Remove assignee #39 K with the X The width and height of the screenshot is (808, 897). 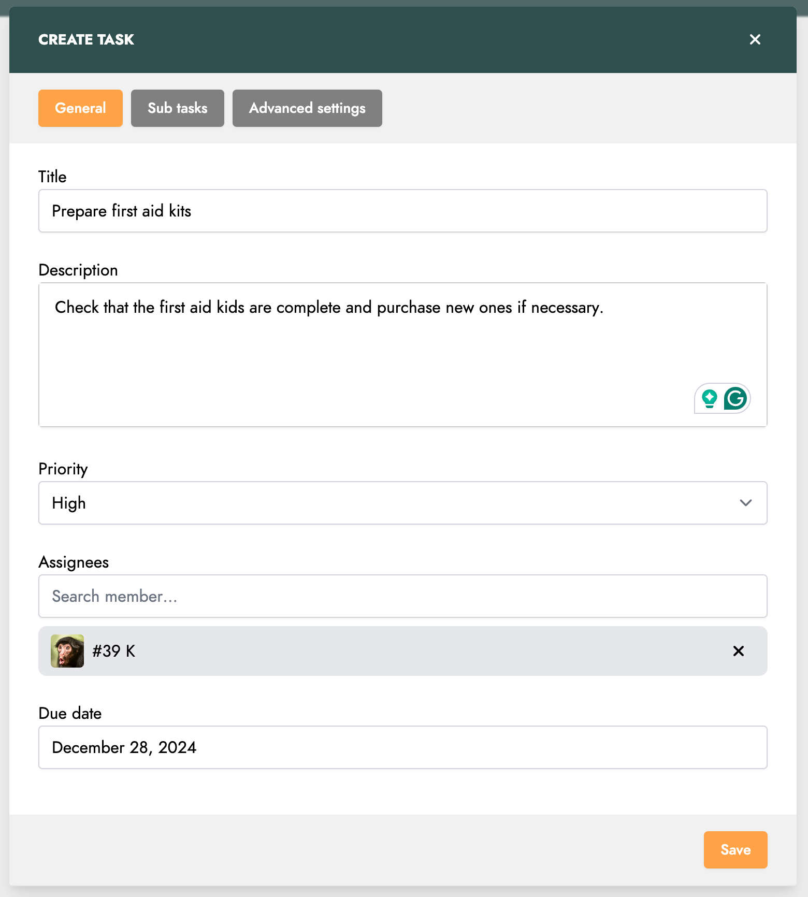coord(739,651)
